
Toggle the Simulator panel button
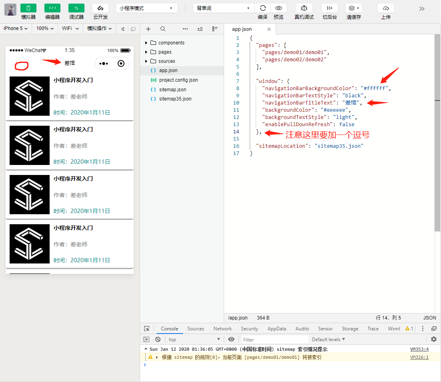pyautogui.click(x=28, y=8)
